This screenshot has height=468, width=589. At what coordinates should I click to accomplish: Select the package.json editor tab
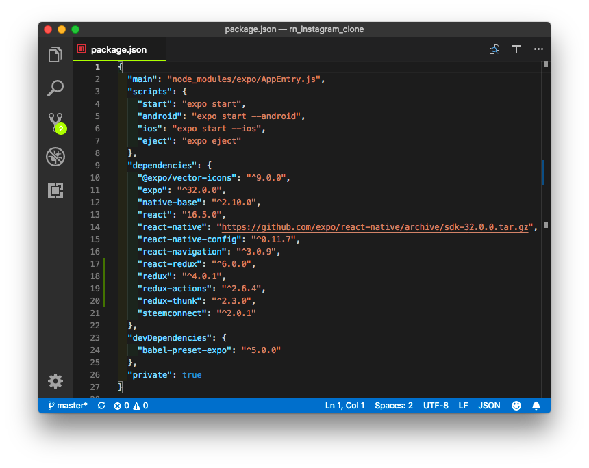tap(119, 49)
